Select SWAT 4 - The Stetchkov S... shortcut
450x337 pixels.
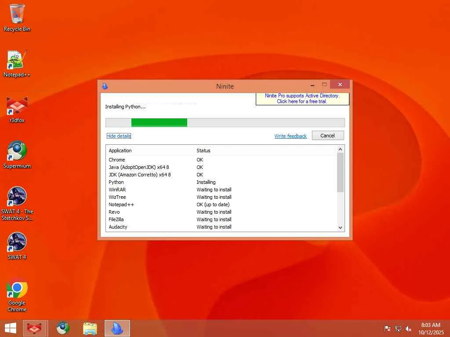click(17, 204)
